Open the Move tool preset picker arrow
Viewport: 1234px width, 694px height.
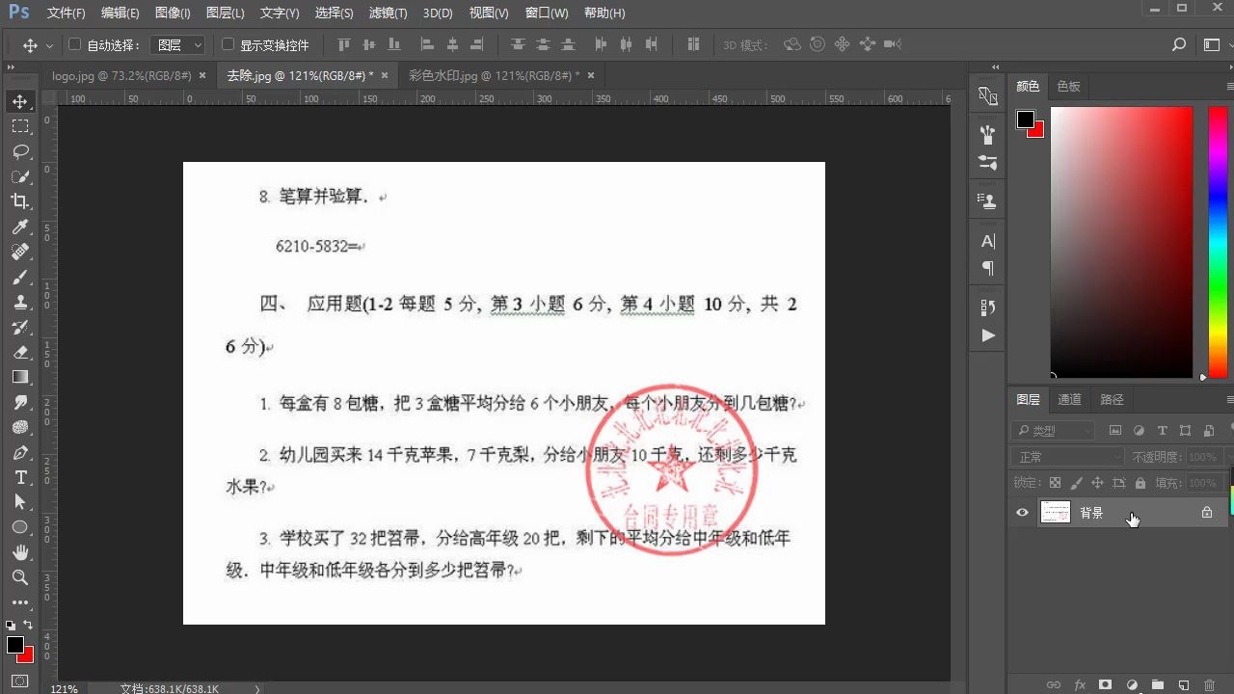pos(47,45)
